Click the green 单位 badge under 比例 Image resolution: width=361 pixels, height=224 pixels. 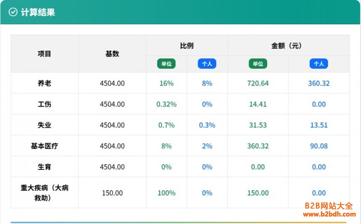click(x=166, y=64)
